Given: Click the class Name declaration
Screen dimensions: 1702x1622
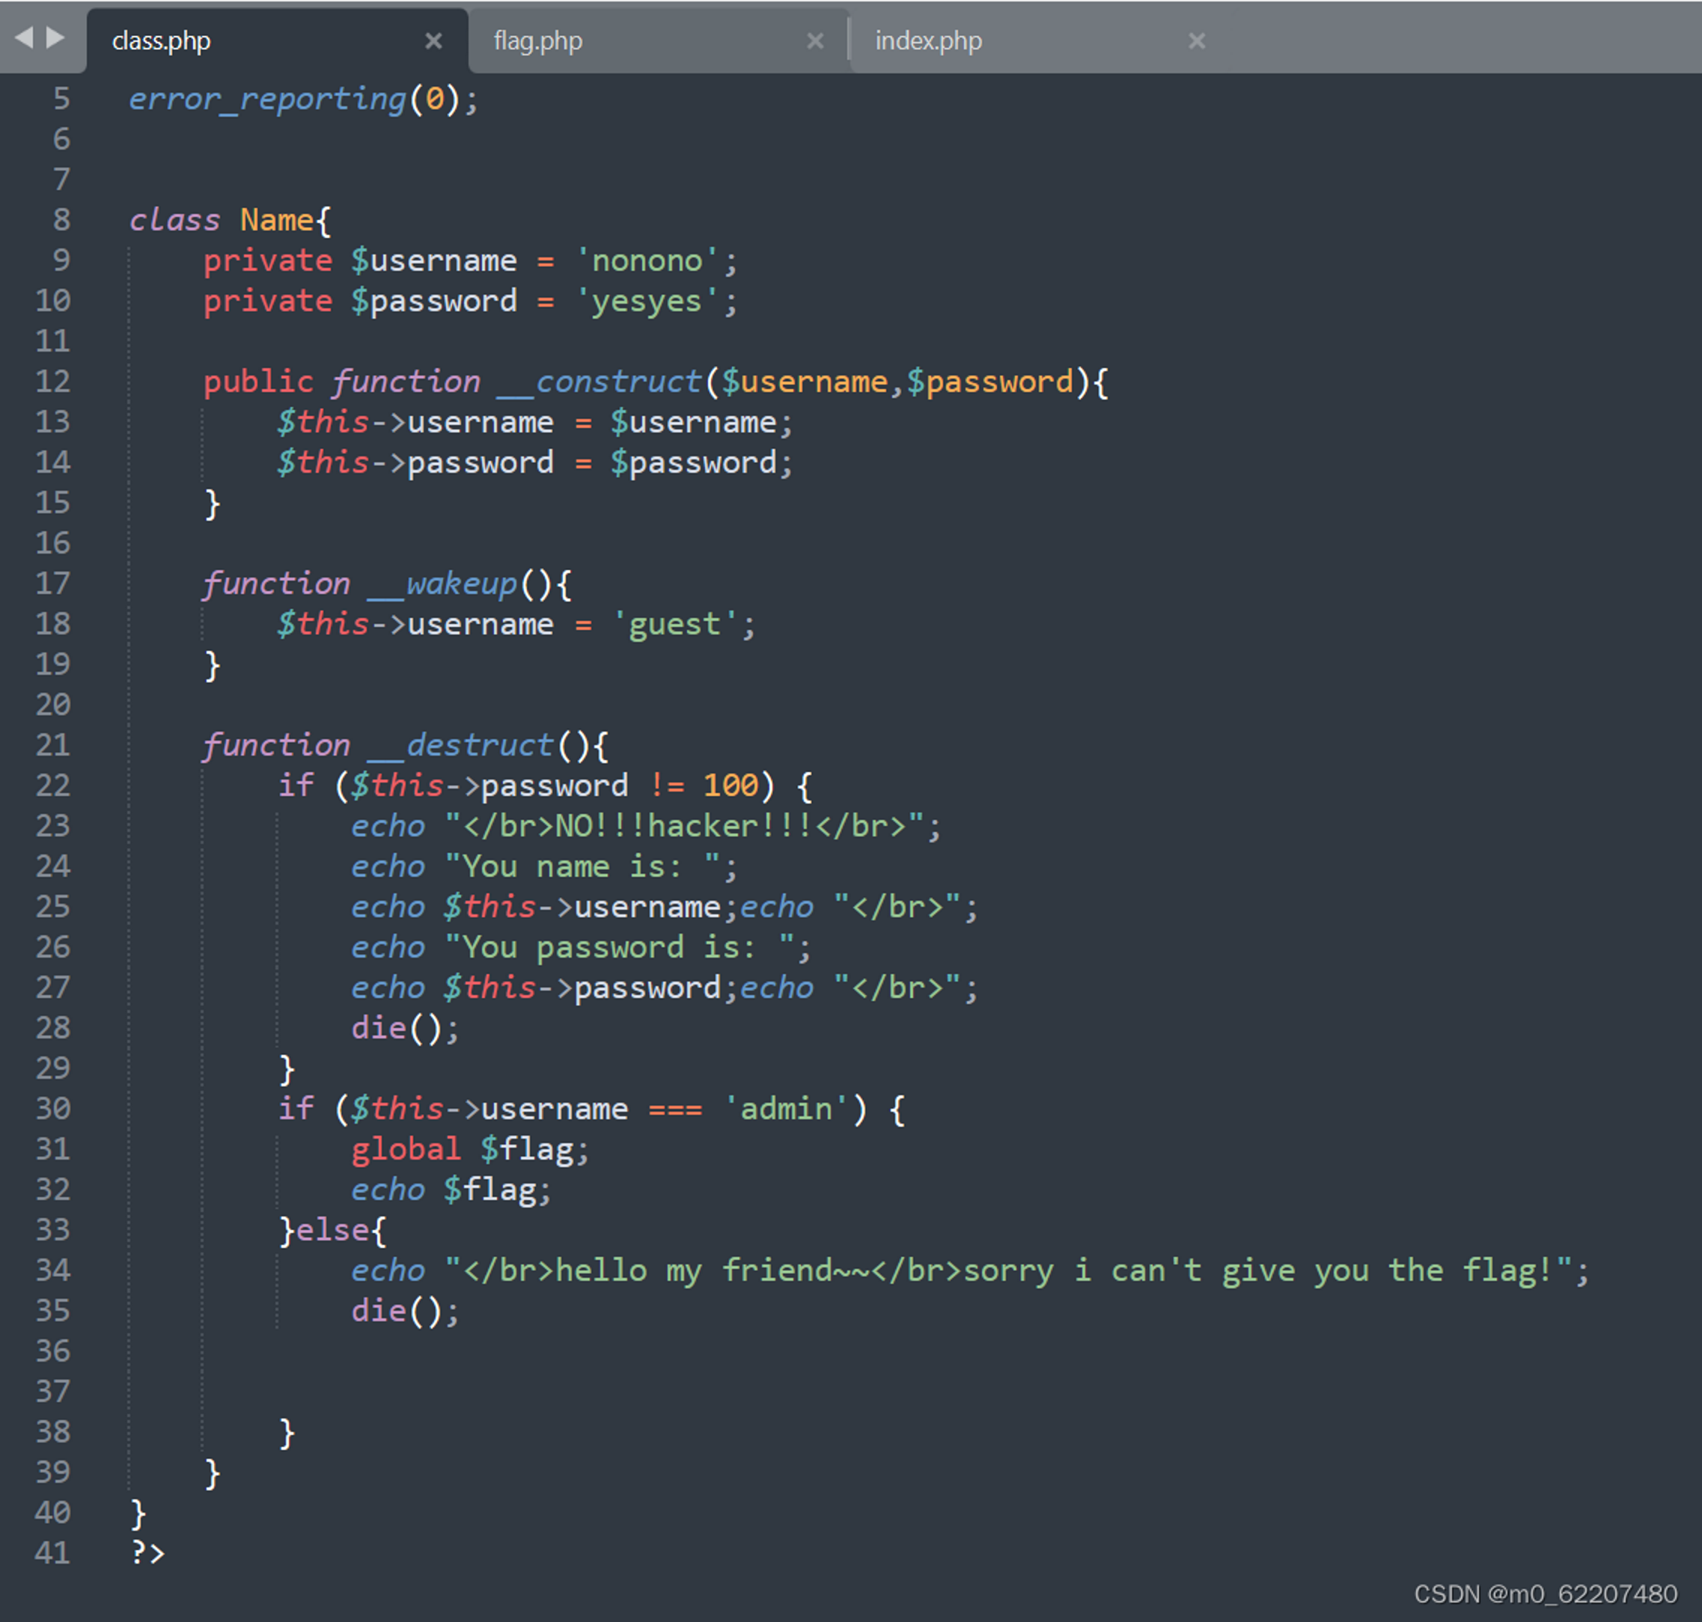Looking at the screenshot, I should [x=230, y=221].
